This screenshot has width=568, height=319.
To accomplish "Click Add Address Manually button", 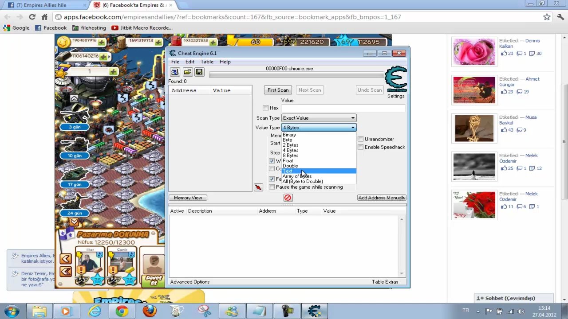I will [382, 198].
